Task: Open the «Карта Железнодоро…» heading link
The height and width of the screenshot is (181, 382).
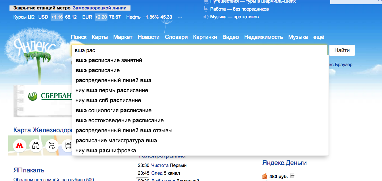Action: click(x=43, y=130)
